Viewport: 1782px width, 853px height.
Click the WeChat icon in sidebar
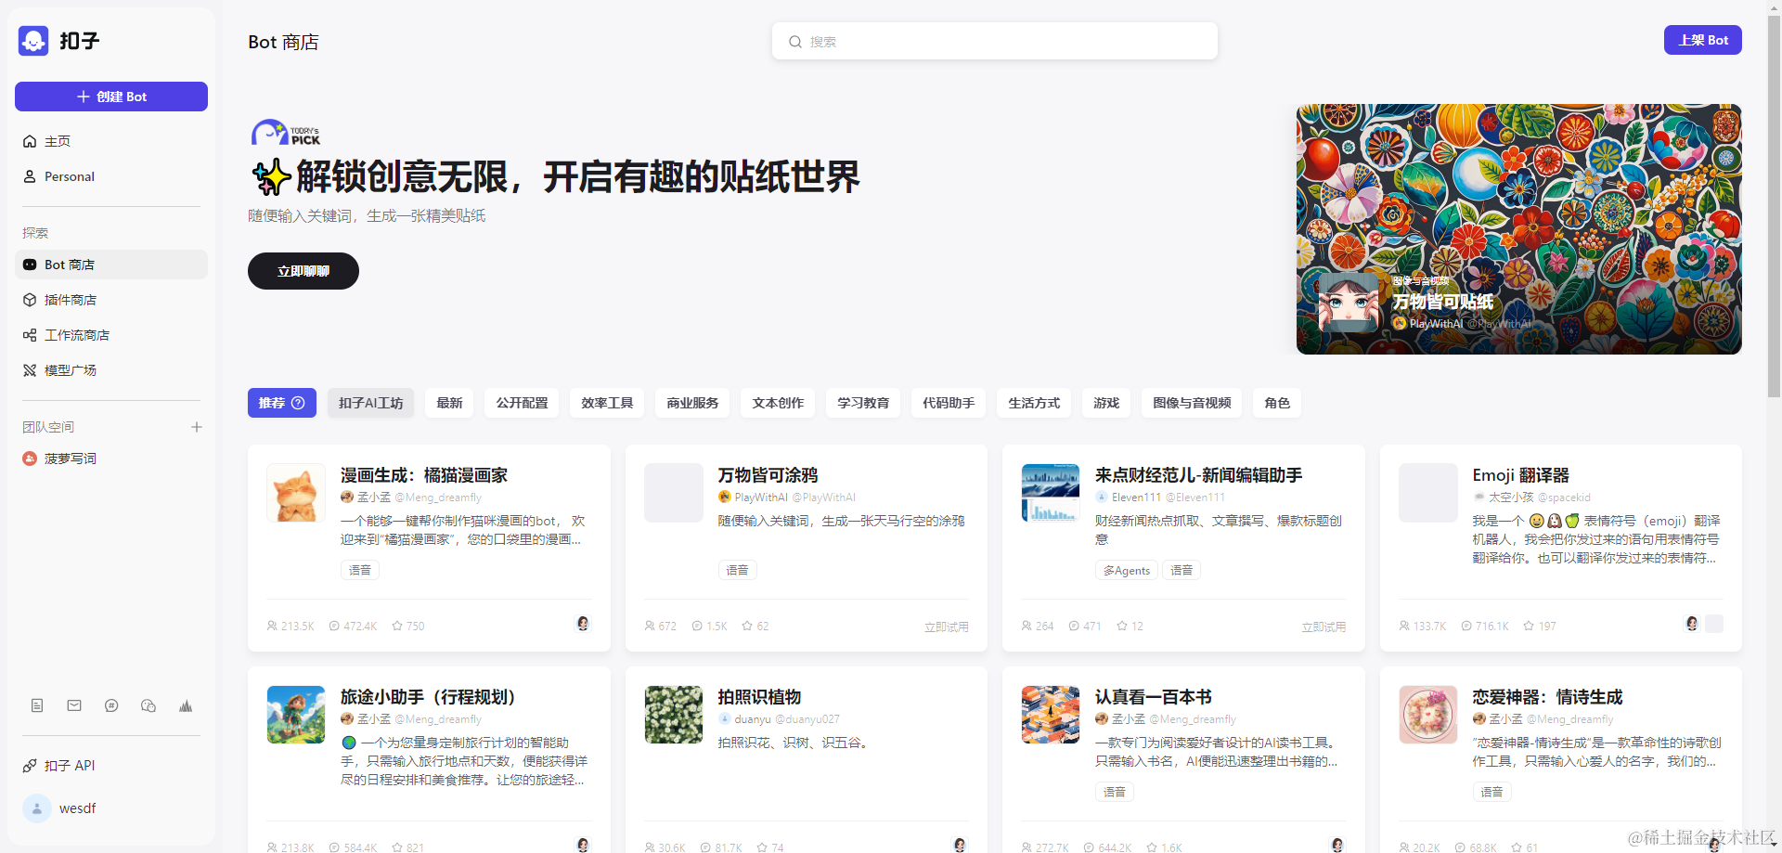[148, 705]
